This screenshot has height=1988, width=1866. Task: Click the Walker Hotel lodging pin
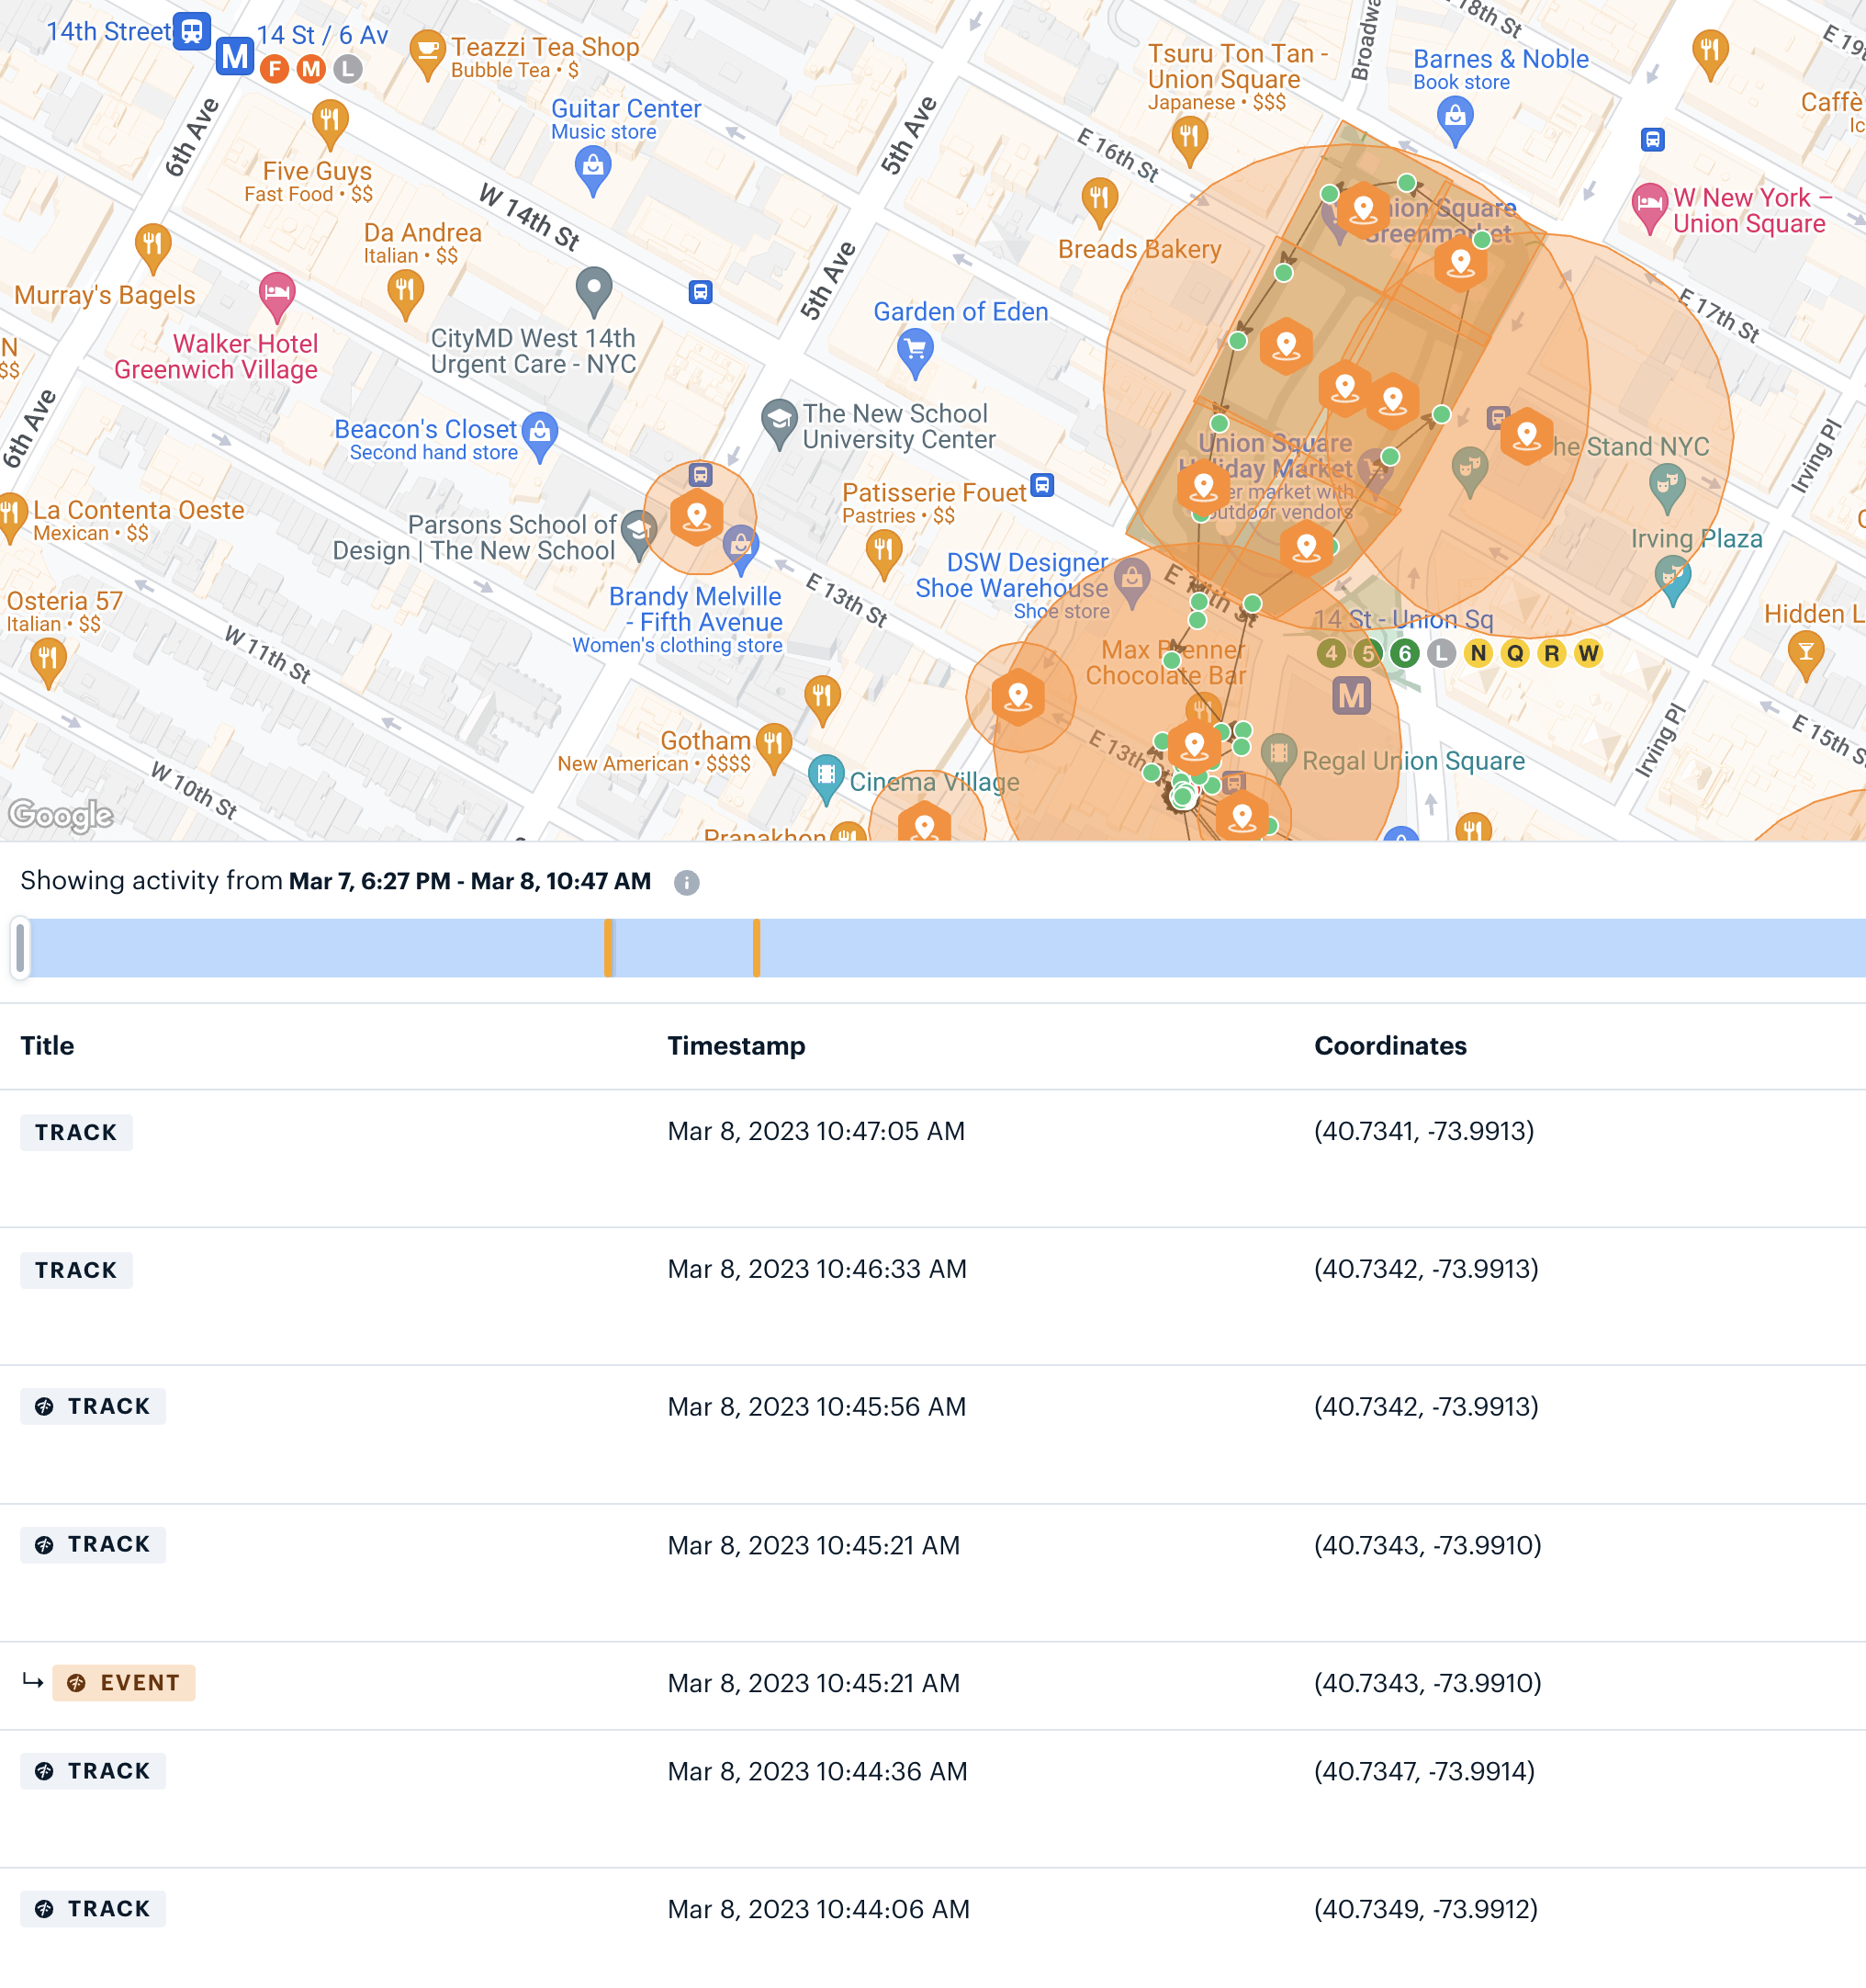276,296
